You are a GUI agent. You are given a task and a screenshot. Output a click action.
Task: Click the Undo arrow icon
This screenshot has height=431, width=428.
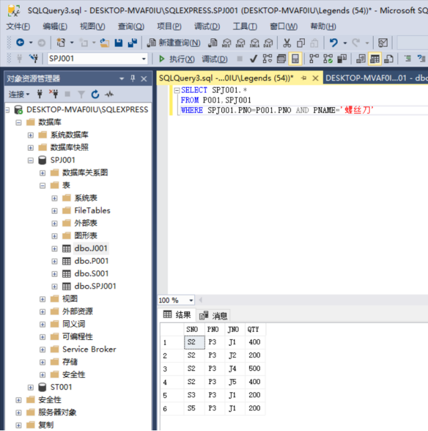[x=333, y=43]
